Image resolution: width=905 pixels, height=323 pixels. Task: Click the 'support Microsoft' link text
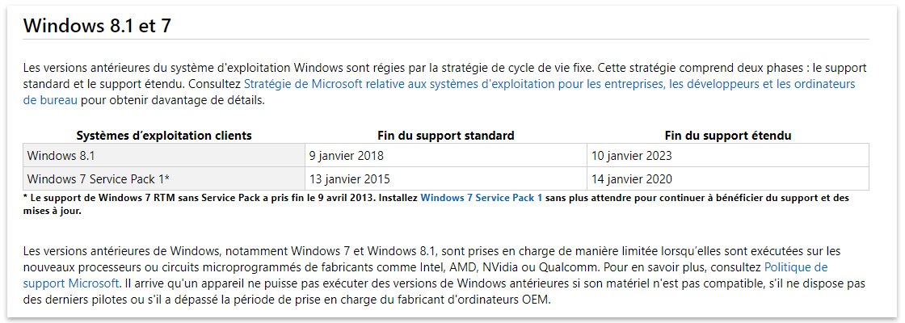coord(71,283)
